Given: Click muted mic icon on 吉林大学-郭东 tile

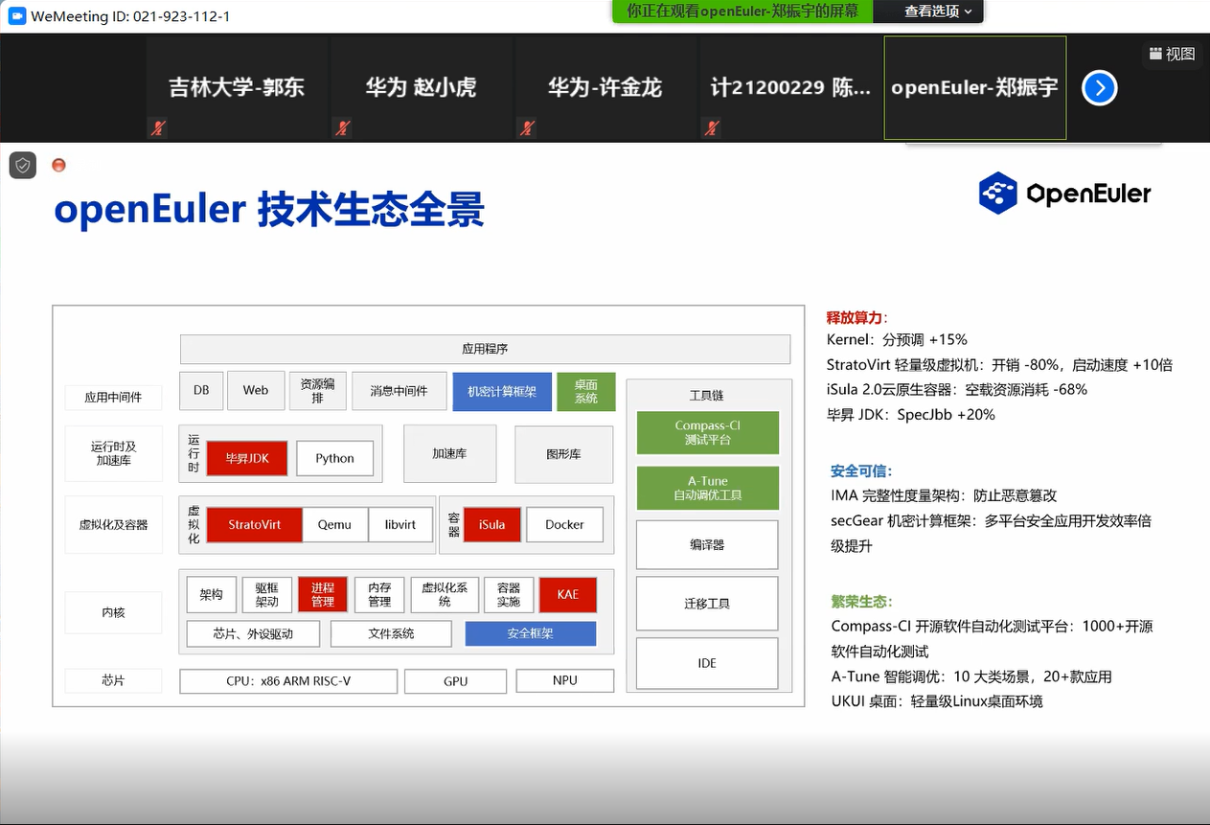Looking at the screenshot, I should click(x=156, y=128).
